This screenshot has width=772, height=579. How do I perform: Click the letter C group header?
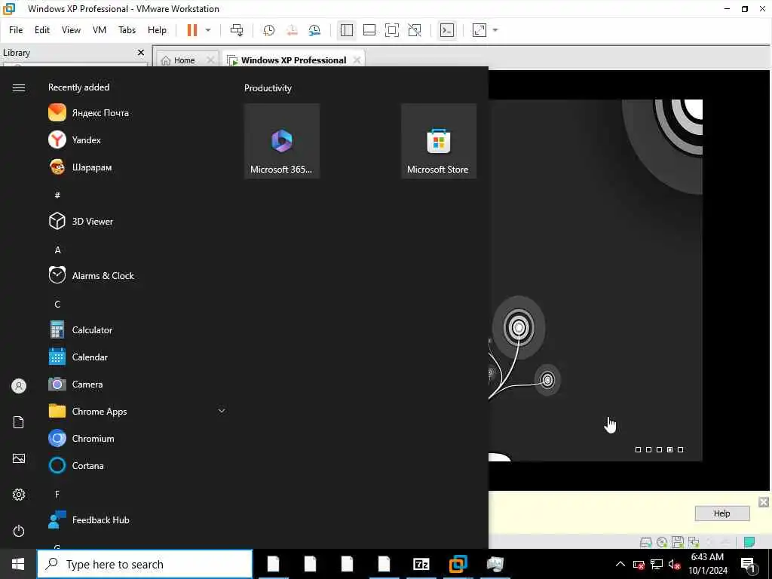click(57, 304)
